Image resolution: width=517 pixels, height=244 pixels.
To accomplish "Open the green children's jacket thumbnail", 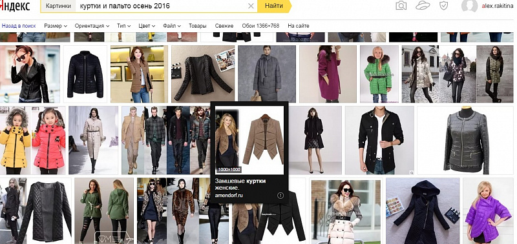I will tap(379, 74).
